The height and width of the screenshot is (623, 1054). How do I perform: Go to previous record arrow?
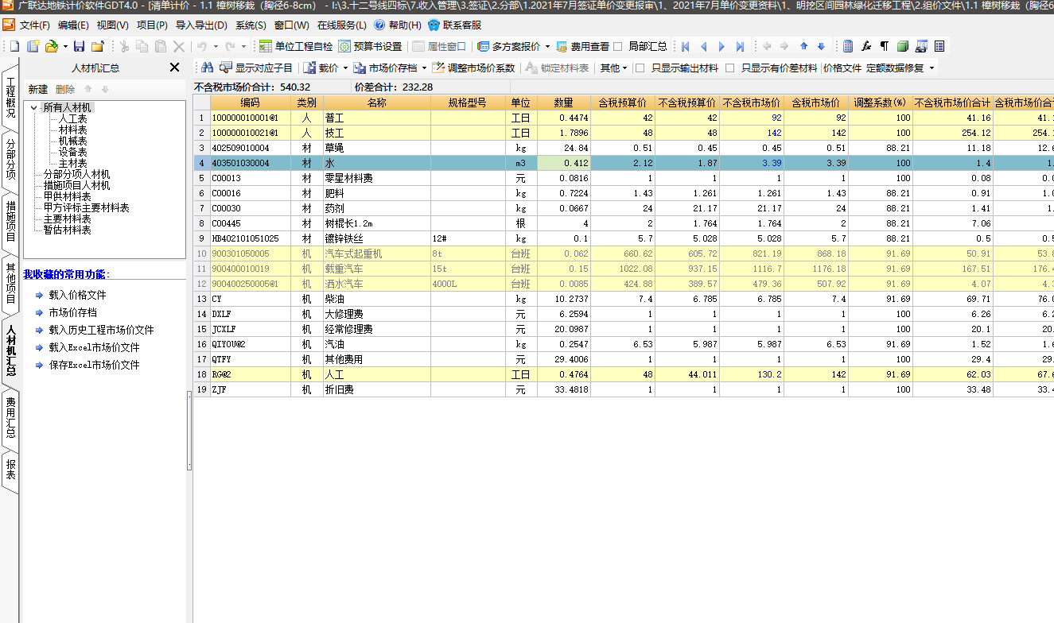click(x=704, y=47)
